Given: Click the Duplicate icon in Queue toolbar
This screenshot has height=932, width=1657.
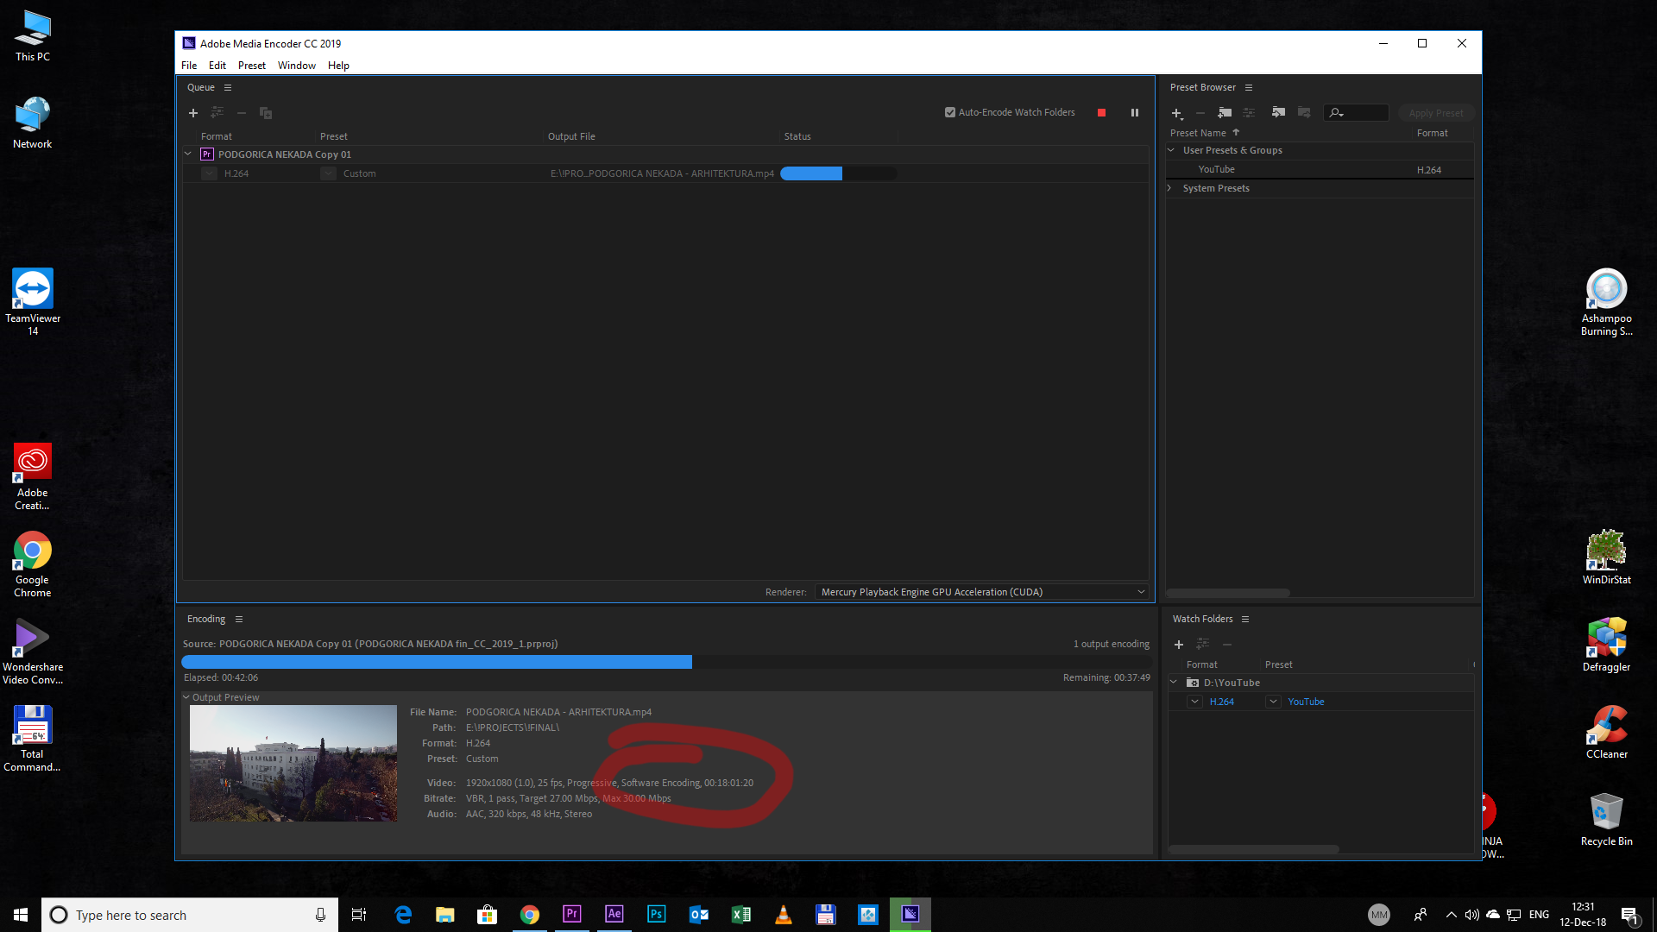Looking at the screenshot, I should pyautogui.click(x=266, y=113).
